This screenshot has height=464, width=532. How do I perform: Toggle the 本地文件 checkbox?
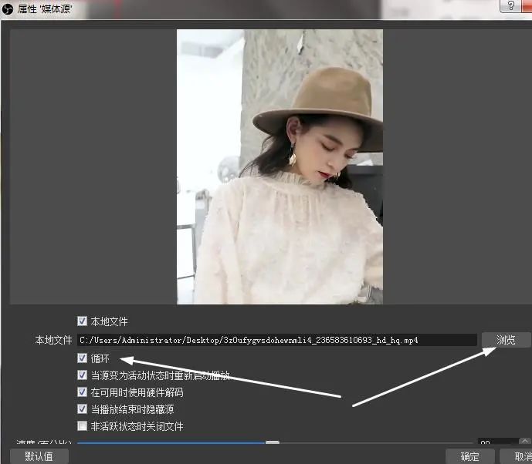tap(83, 321)
